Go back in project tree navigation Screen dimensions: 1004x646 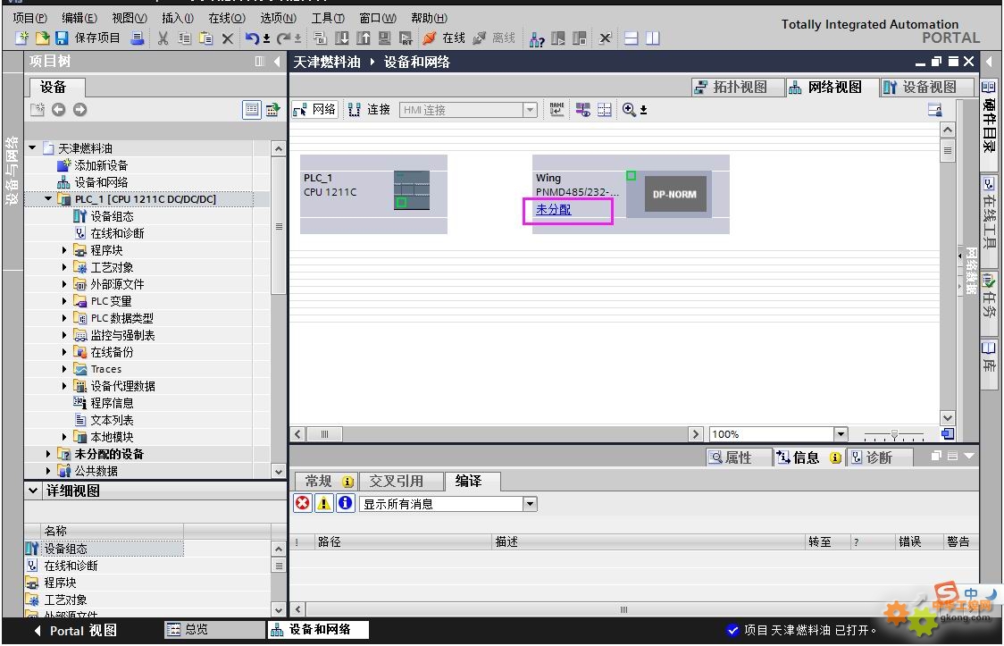click(x=58, y=110)
